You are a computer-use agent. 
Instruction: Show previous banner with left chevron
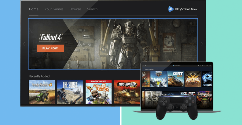click(x=24, y=44)
